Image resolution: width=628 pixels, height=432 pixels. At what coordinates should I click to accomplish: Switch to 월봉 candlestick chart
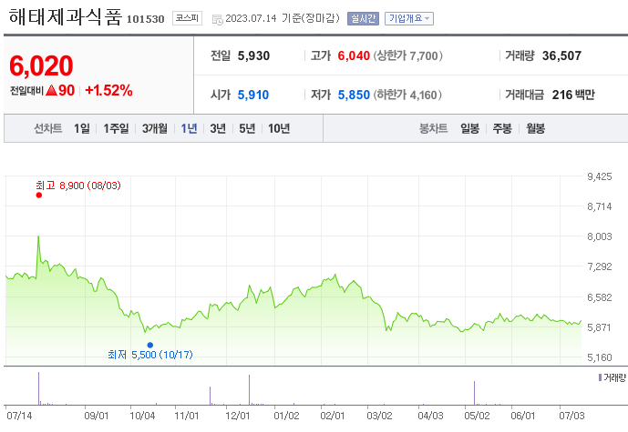click(x=535, y=128)
